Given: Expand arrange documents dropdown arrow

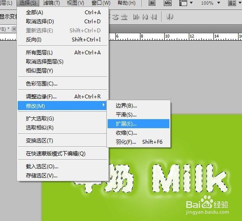Looking at the screenshot, I should [240, 3].
